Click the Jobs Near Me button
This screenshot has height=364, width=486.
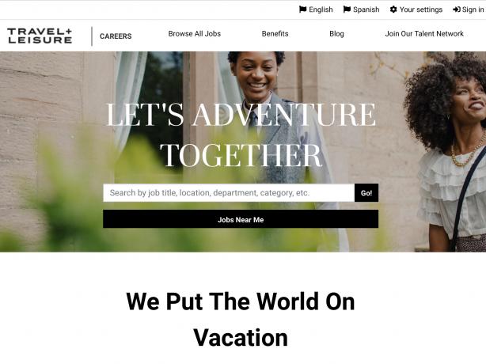(x=241, y=219)
